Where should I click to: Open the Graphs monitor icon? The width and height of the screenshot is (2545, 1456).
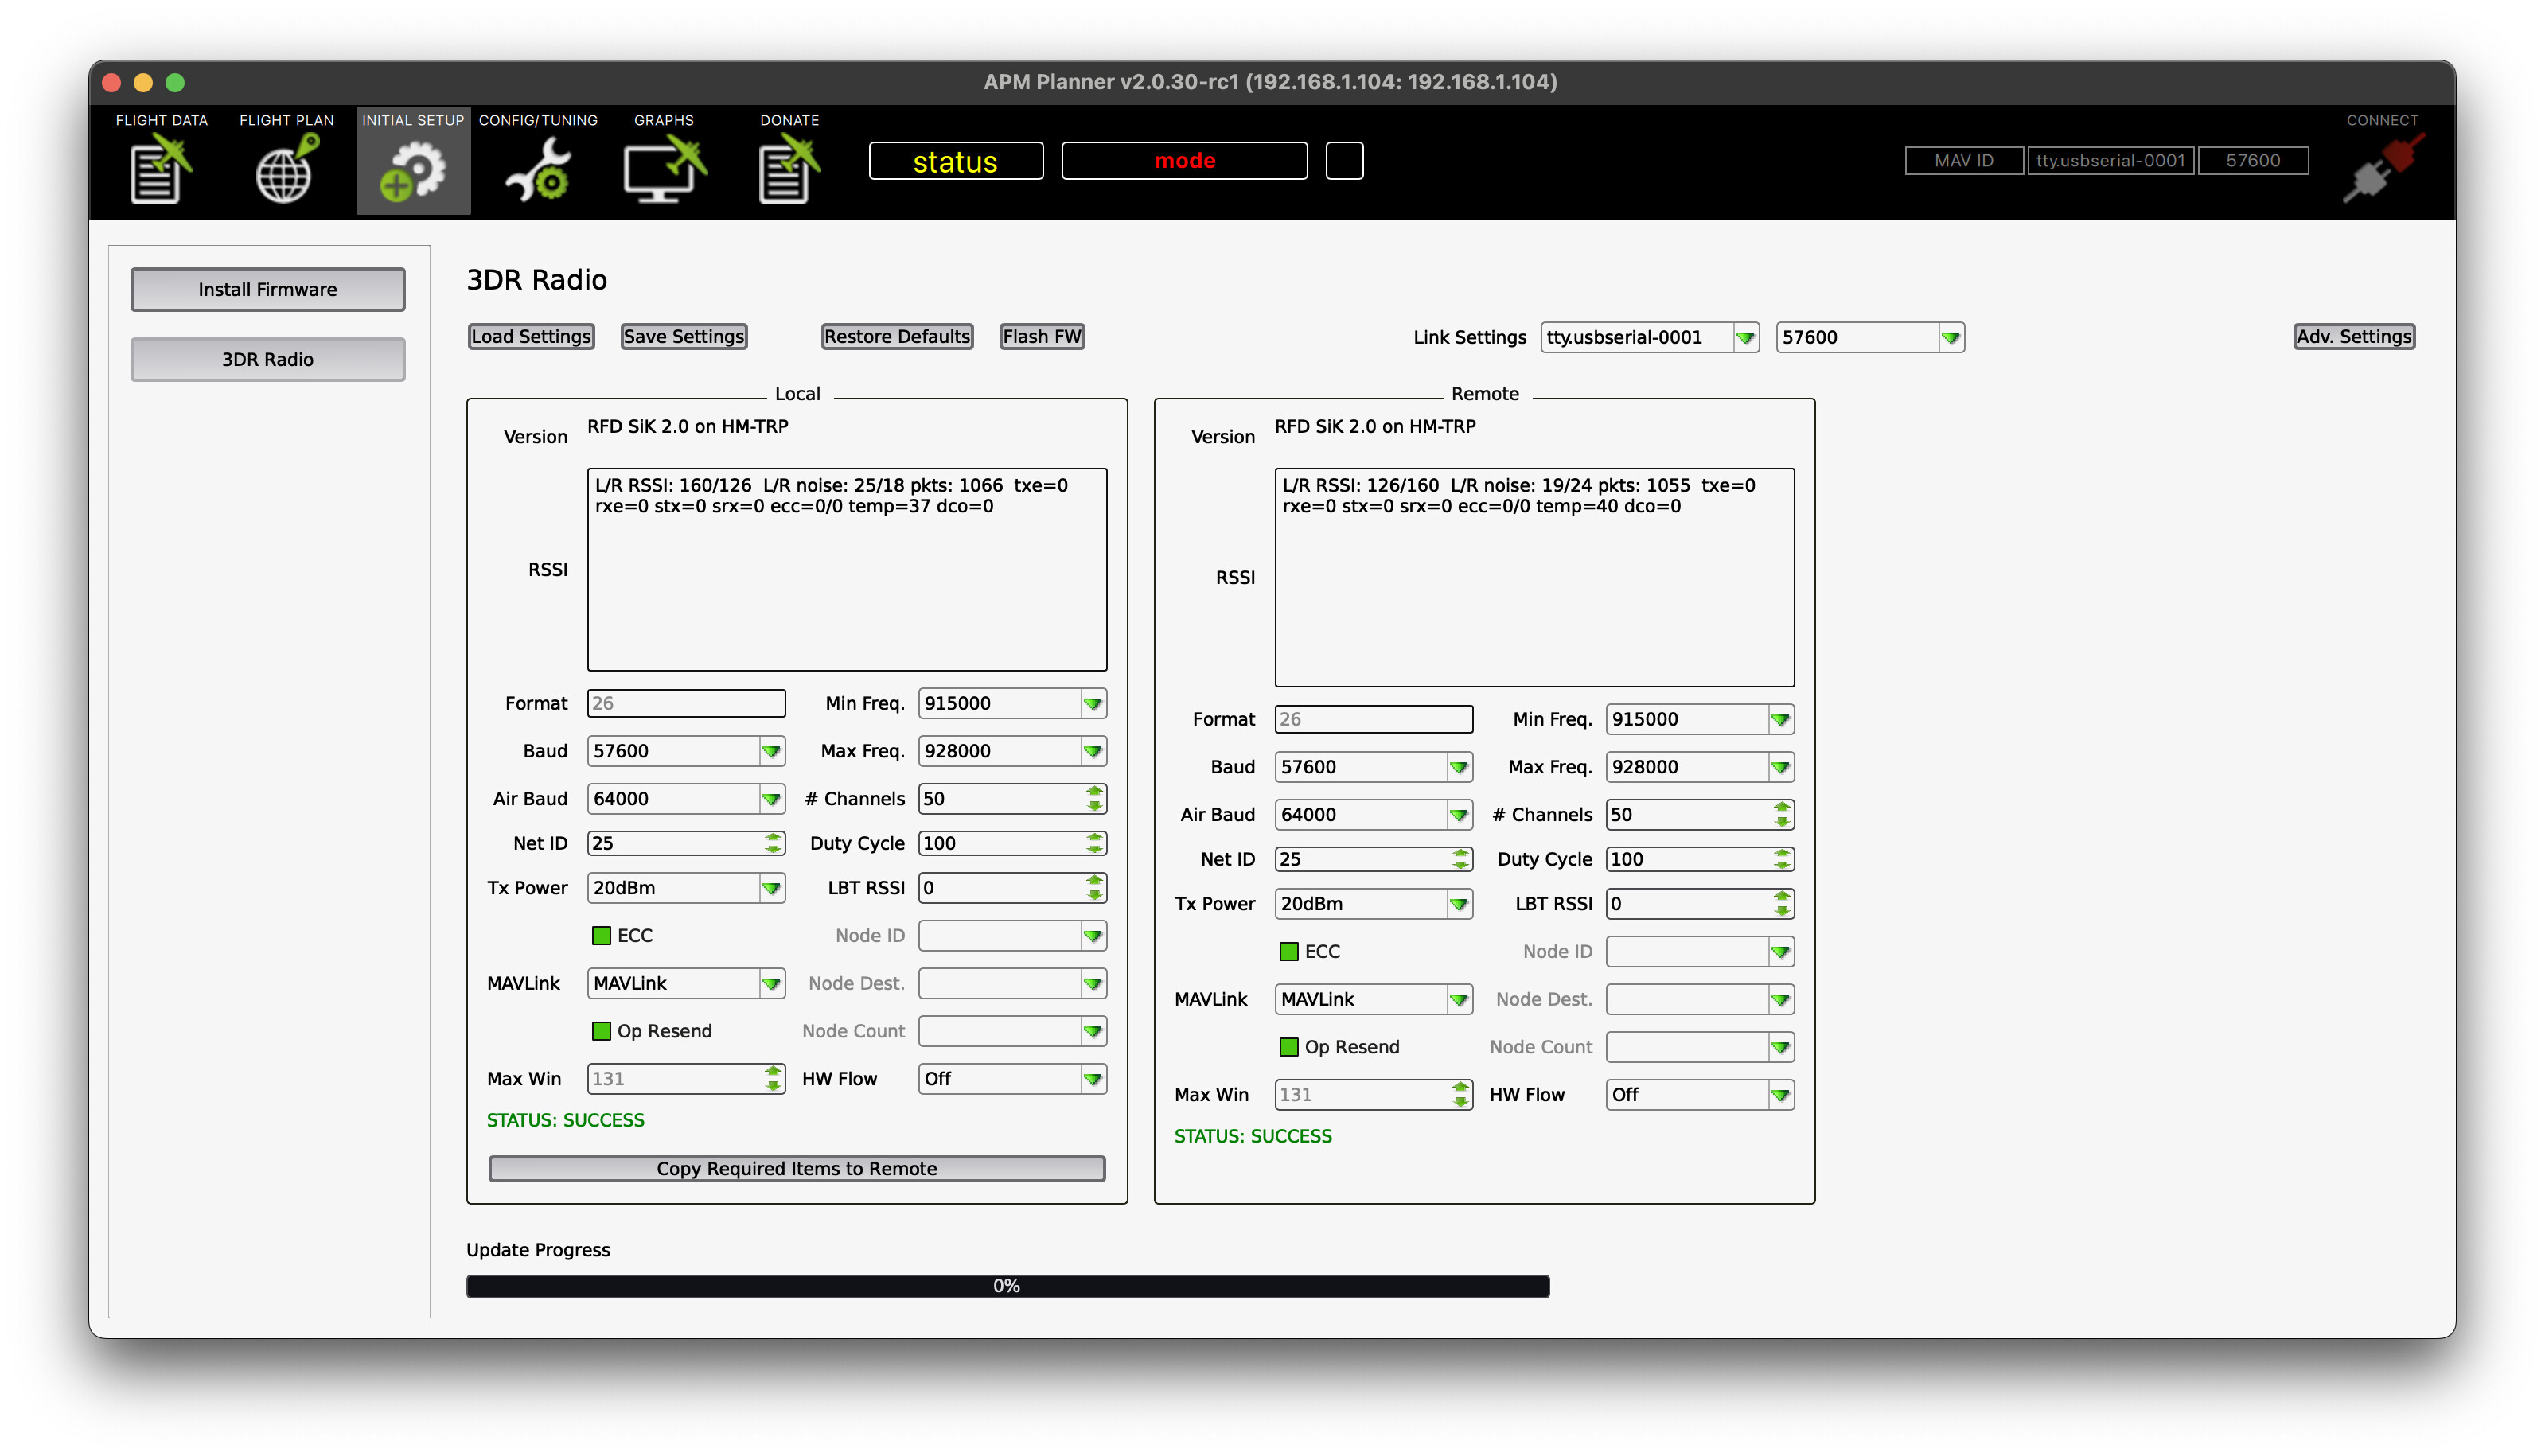664,171
